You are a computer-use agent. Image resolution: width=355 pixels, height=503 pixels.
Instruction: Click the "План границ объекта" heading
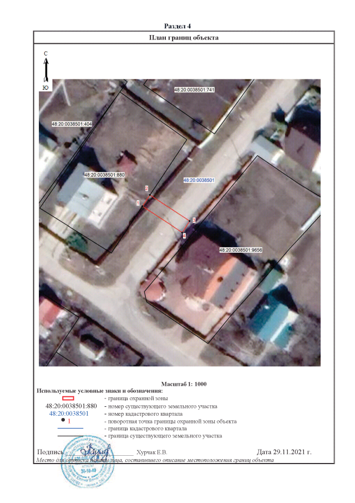click(x=184, y=38)
